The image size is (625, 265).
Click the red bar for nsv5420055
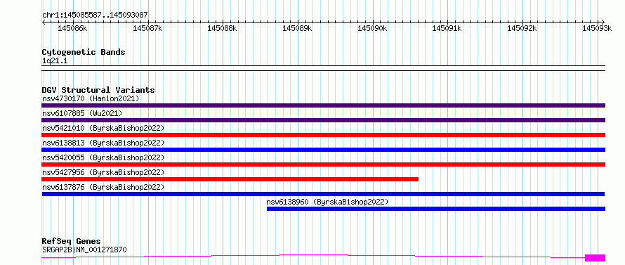tap(323, 164)
